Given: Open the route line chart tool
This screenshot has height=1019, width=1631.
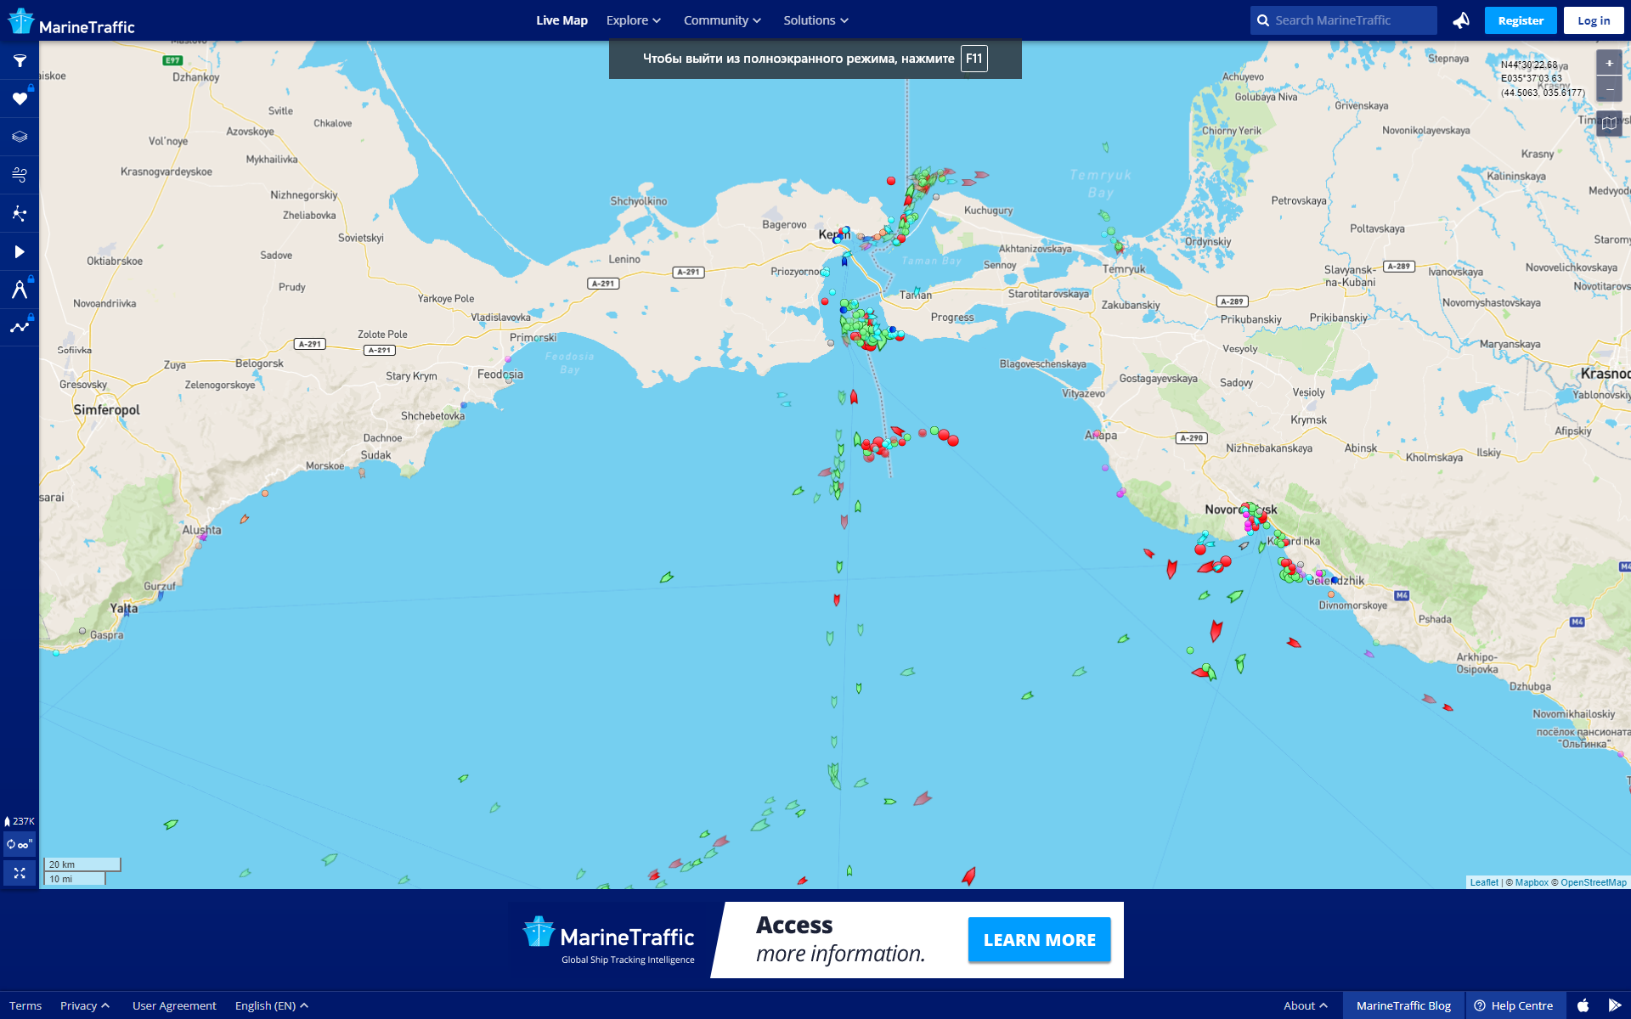Looking at the screenshot, I should pyautogui.click(x=20, y=327).
